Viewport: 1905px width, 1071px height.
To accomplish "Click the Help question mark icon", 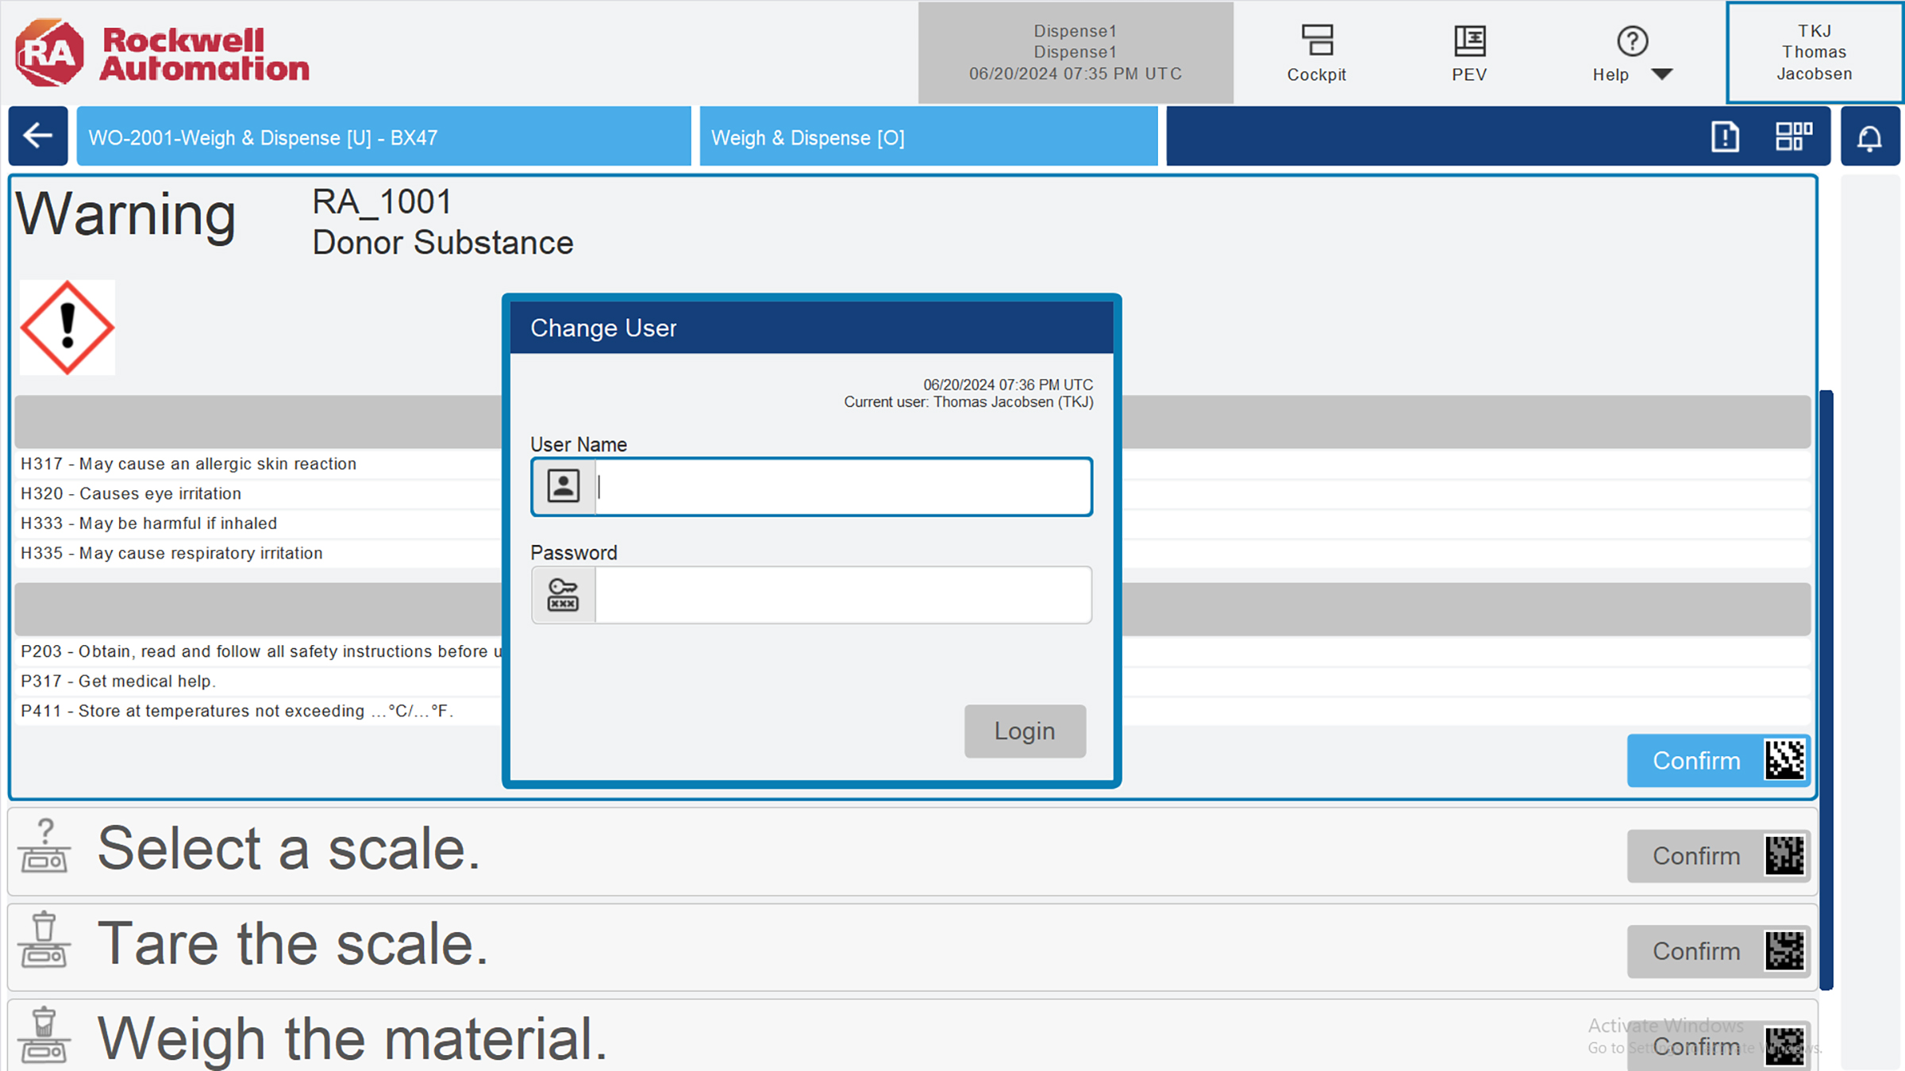I will 1632,41.
